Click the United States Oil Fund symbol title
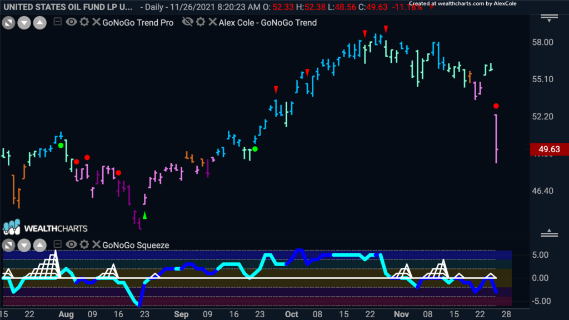This screenshot has height=320, width=569. tap(68, 7)
